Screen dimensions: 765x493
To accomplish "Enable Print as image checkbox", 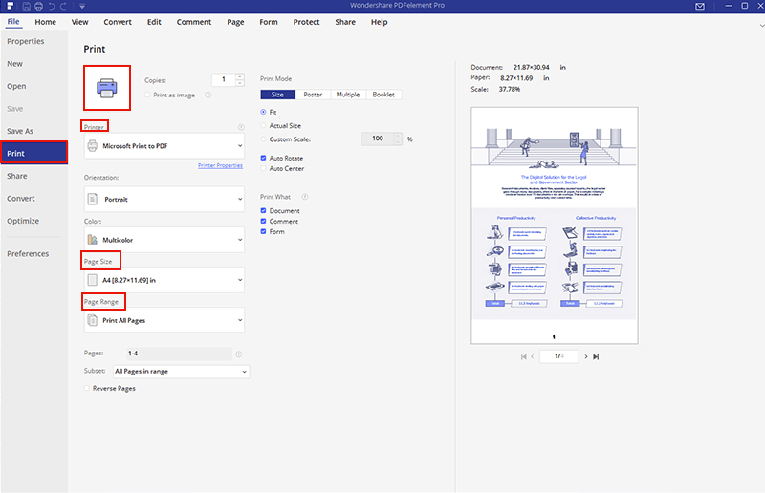I will pos(147,95).
